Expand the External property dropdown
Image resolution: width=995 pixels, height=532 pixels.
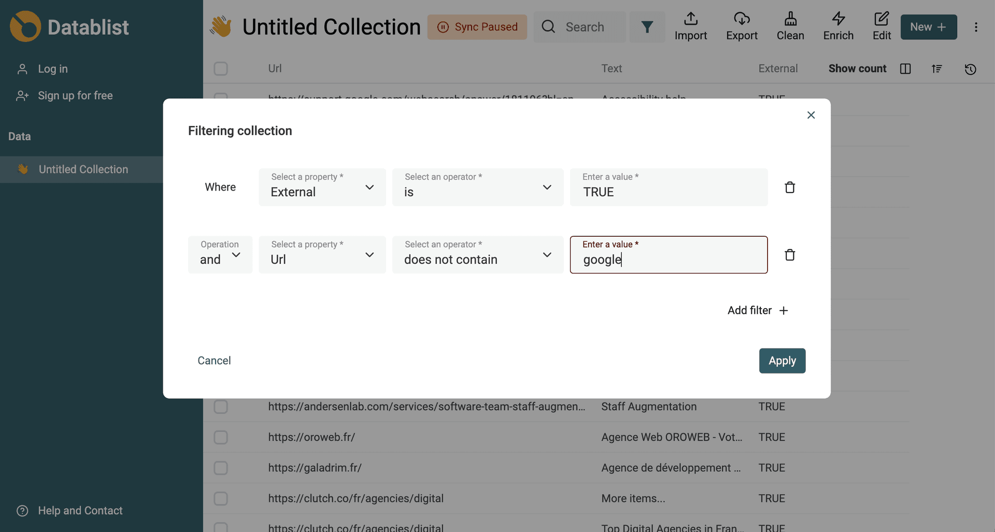pyautogui.click(x=322, y=188)
